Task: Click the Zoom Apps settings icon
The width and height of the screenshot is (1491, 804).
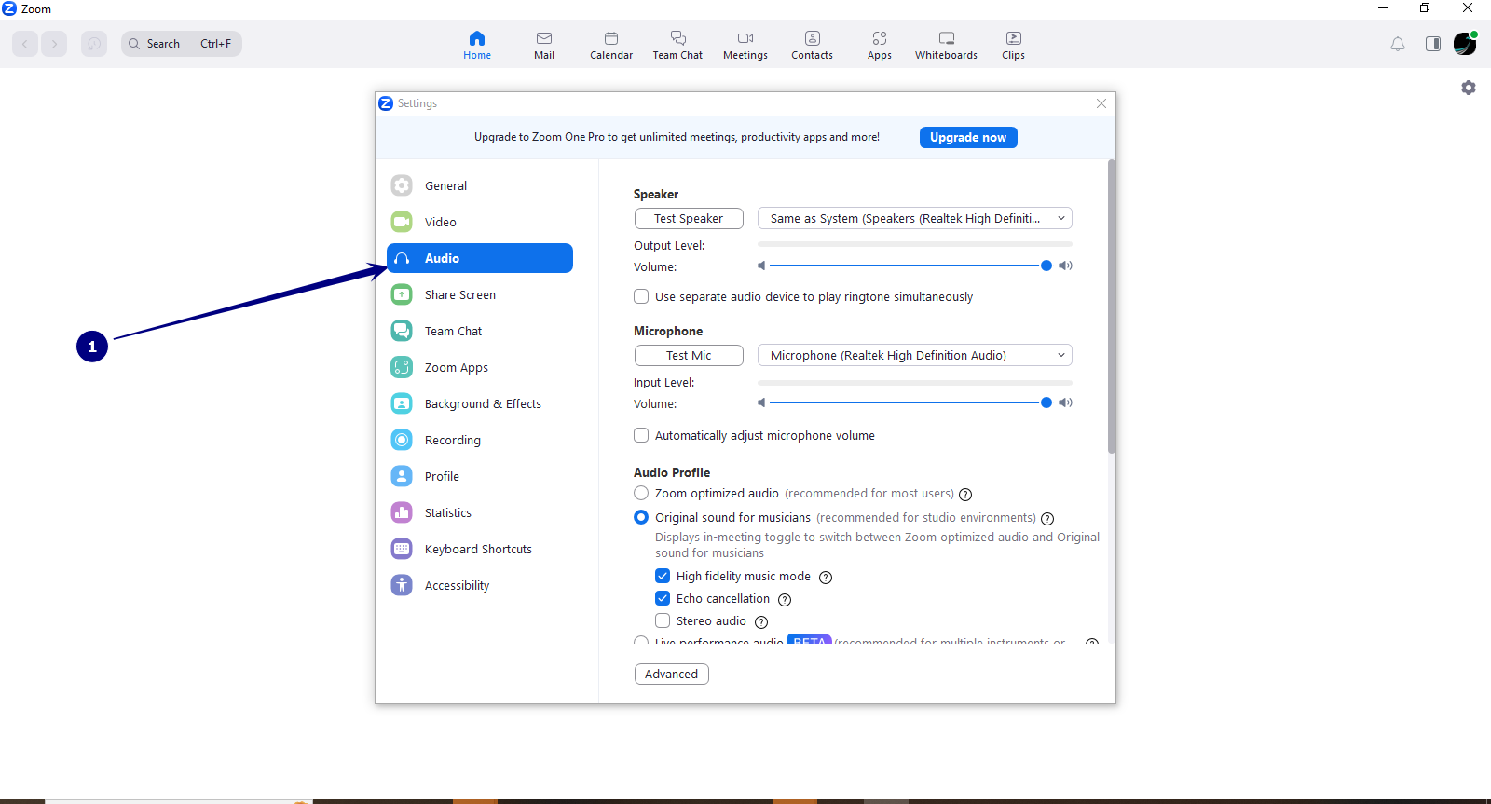Action: point(402,367)
